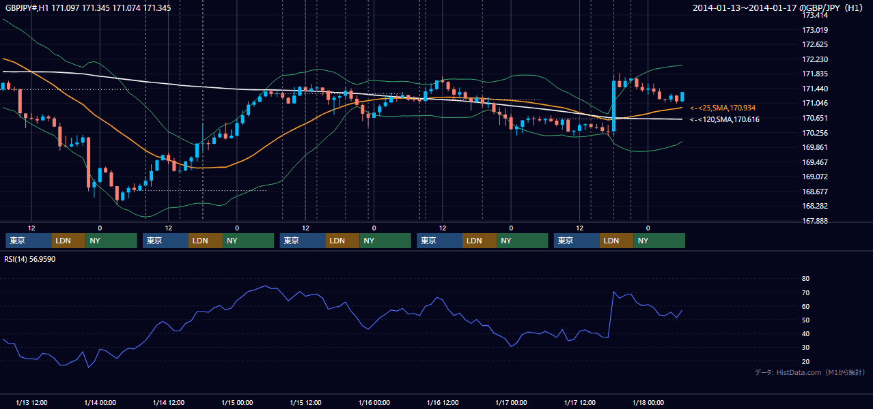The height and width of the screenshot is (409, 873).
Task: Click price axis label 169.467
Action: pyautogui.click(x=814, y=162)
